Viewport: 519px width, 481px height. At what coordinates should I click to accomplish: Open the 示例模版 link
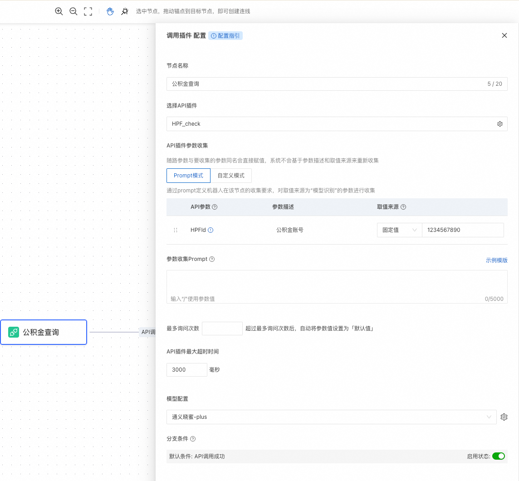coord(496,260)
